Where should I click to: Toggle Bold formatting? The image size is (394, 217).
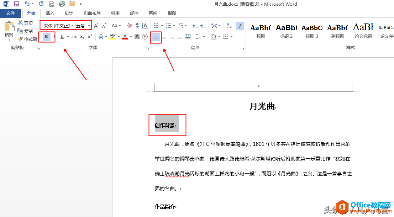click(x=46, y=37)
